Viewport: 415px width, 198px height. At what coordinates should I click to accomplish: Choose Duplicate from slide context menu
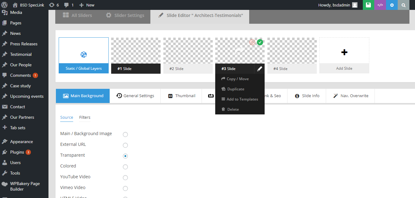[x=236, y=89]
